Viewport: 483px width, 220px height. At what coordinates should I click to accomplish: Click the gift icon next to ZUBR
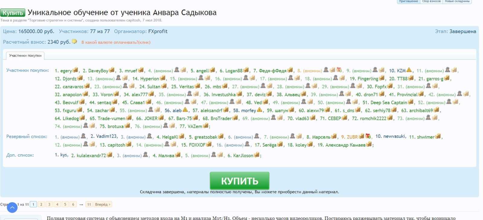pyautogui.click(x=368, y=136)
